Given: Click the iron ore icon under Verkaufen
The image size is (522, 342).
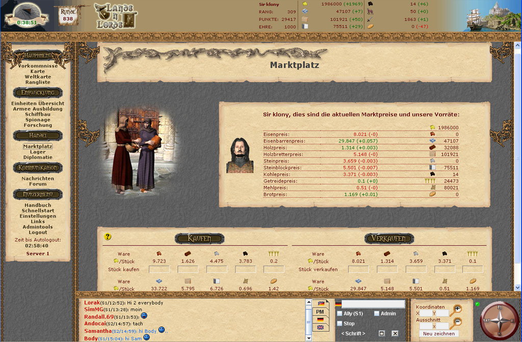Looking at the screenshot, I should coord(358,254).
